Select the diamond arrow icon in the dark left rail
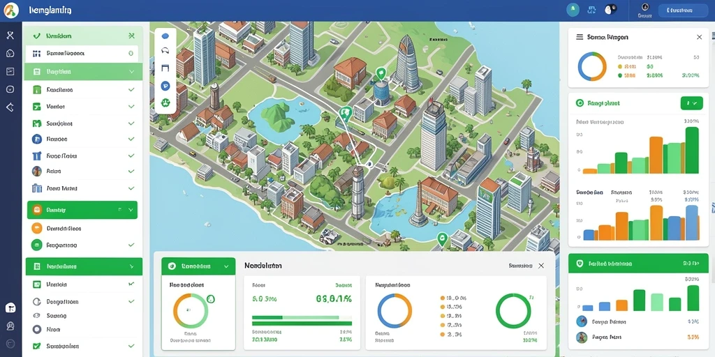 point(10,107)
